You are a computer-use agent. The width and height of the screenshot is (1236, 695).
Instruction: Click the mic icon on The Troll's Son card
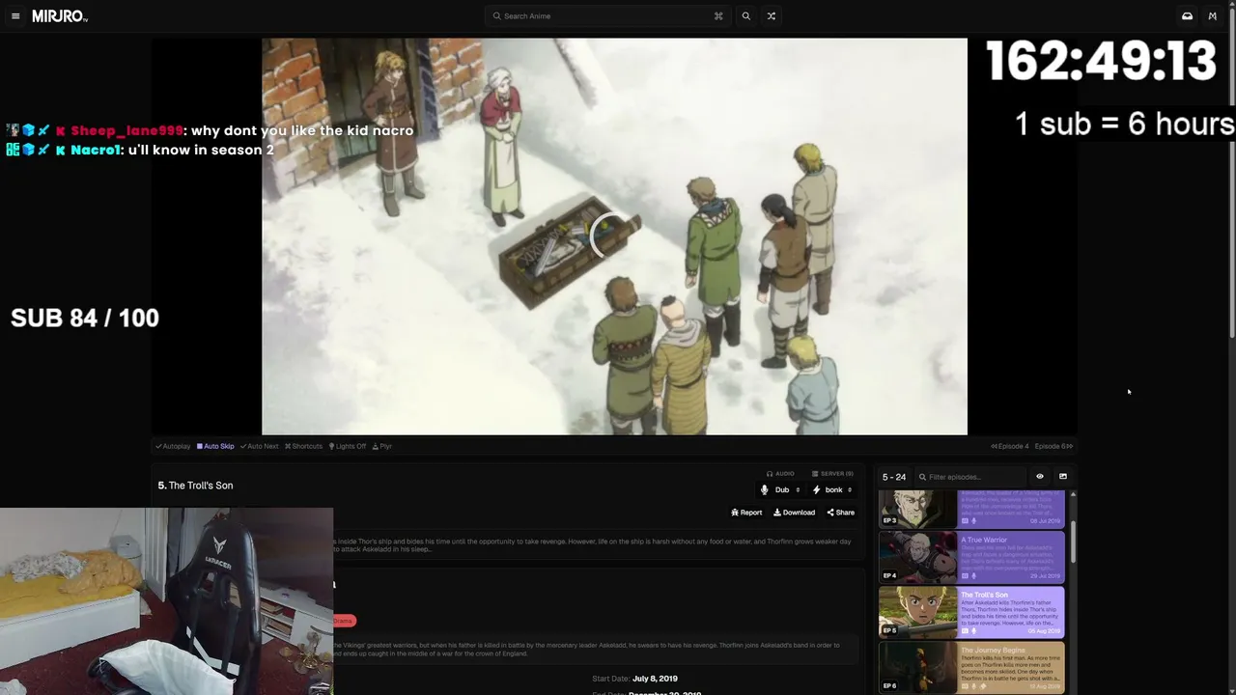(x=973, y=631)
